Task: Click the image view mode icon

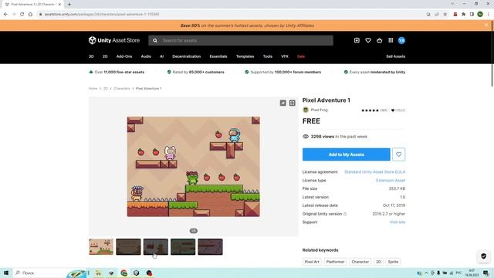Action: (x=283, y=103)
